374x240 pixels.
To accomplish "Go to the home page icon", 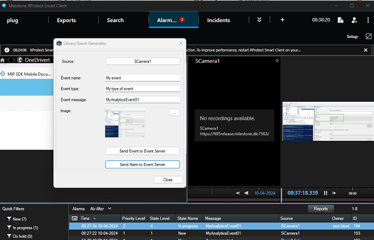I will pyautogui.click(x=2, y=60).
